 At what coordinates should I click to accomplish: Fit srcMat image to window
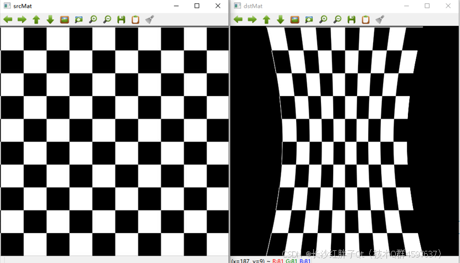coord(79,19)
